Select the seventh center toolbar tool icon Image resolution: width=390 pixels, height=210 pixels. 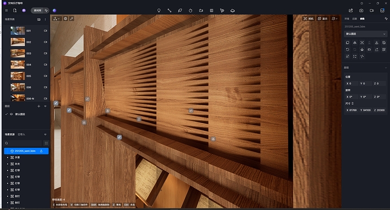222,10
